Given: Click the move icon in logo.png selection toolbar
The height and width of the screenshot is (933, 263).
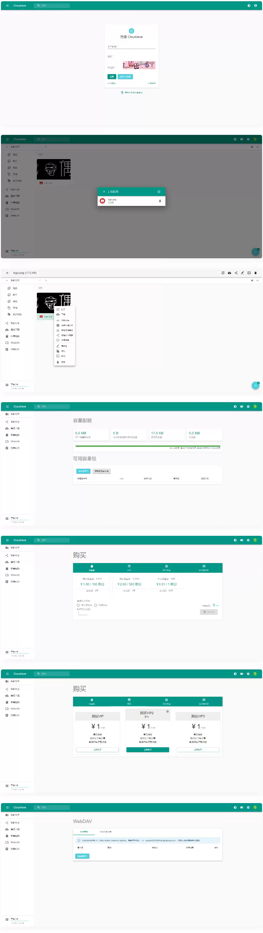Looking at the screenshot, I should [249, 273].
